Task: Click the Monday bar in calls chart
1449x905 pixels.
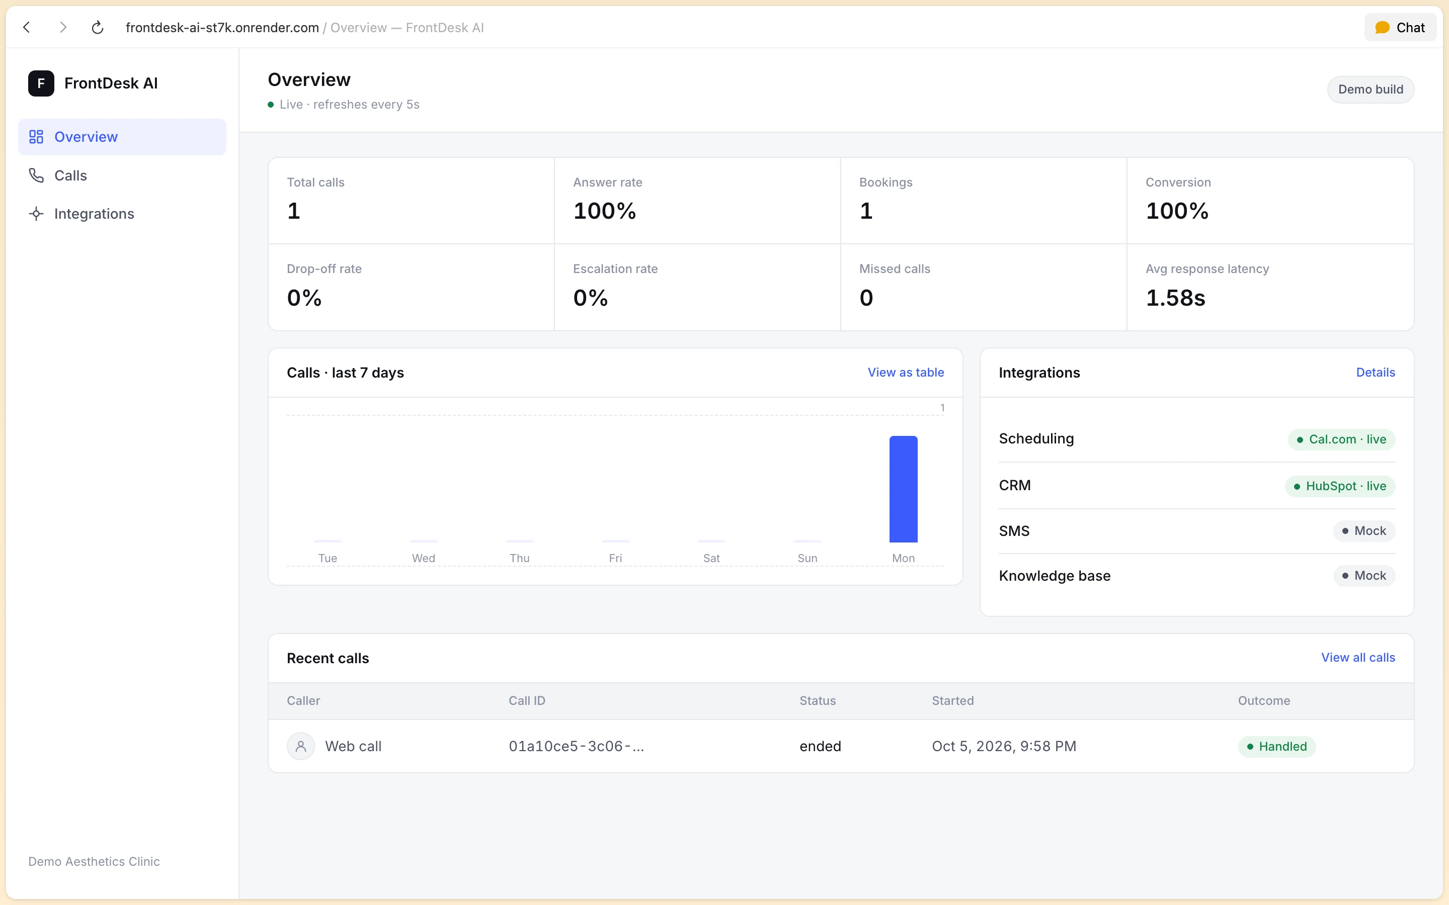Action: point(903,489)
